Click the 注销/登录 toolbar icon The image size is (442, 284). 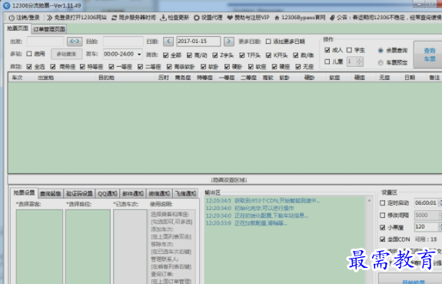tap(12, 18)
